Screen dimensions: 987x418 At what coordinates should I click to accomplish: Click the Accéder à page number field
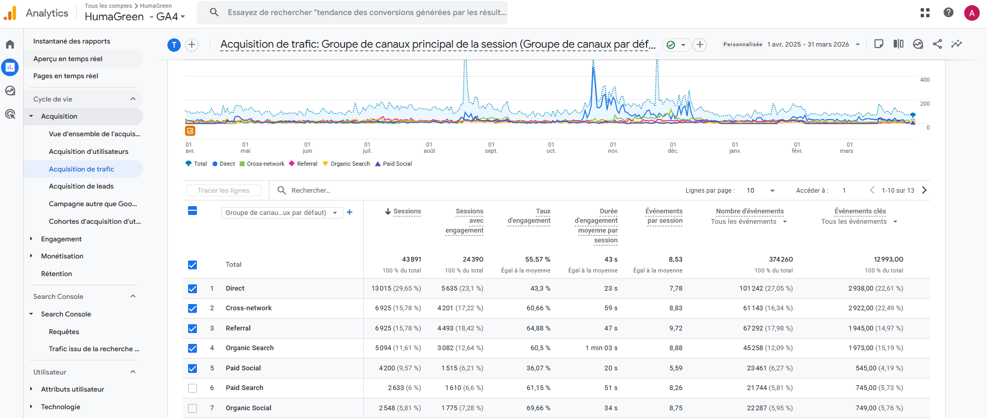845,191
